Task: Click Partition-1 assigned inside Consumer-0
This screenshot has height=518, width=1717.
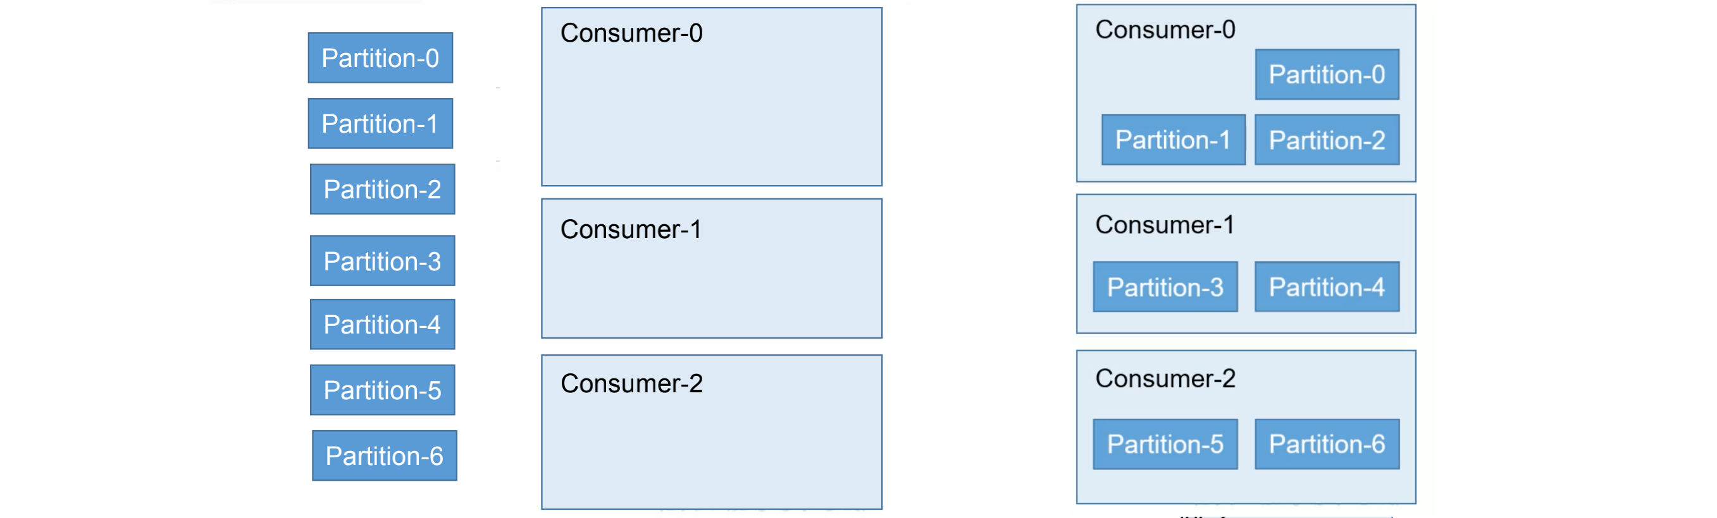Action: (1172, 140)
